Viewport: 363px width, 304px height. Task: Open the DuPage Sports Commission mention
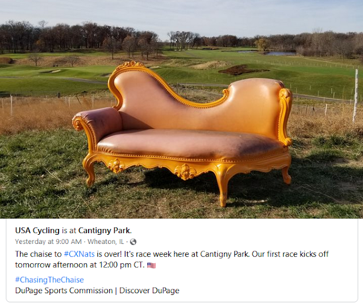[64, 290]
